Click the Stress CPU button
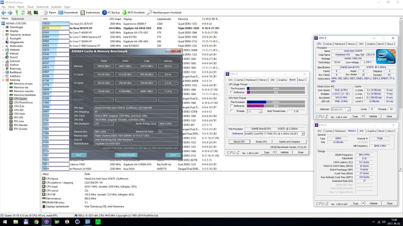The image size is (403, 226). 261,142
